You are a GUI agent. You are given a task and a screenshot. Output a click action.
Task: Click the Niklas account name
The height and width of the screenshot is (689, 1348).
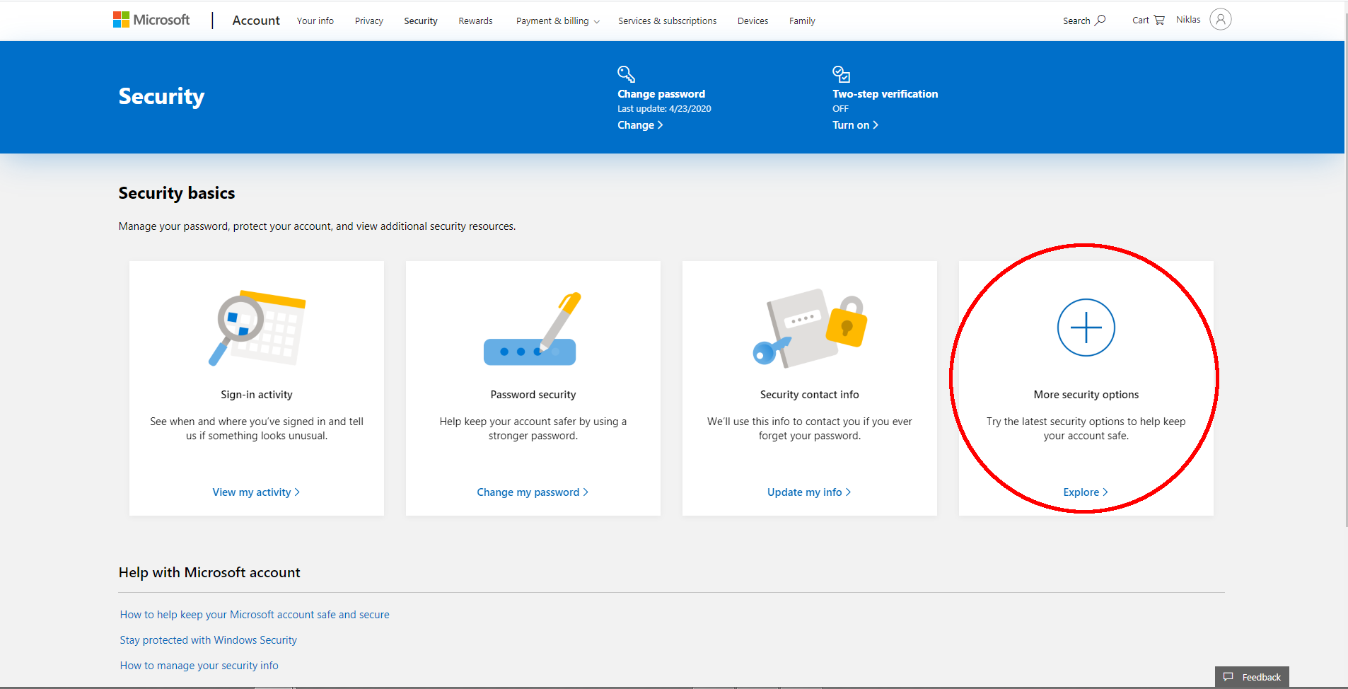click(x=1188, y=19)
